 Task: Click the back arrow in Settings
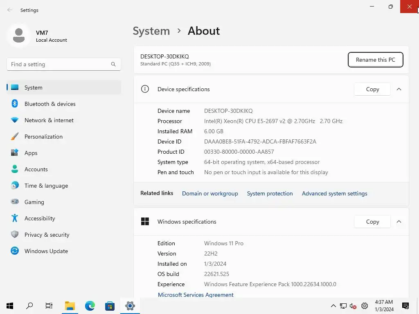pyautogui.click(x=10, y=10)
